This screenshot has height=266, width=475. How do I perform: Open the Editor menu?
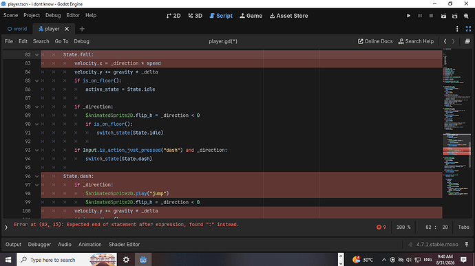[x=73, y=15]
